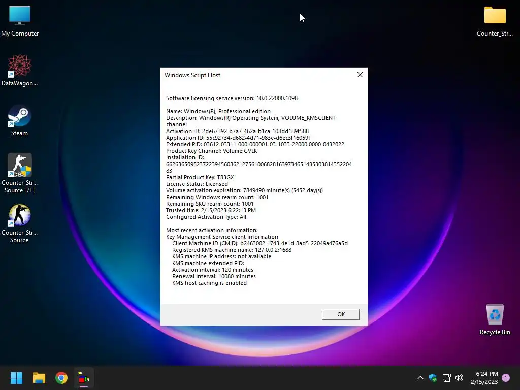Select the Counter-Strike Source shortcut below [7L]

click(x=20, y=223)
